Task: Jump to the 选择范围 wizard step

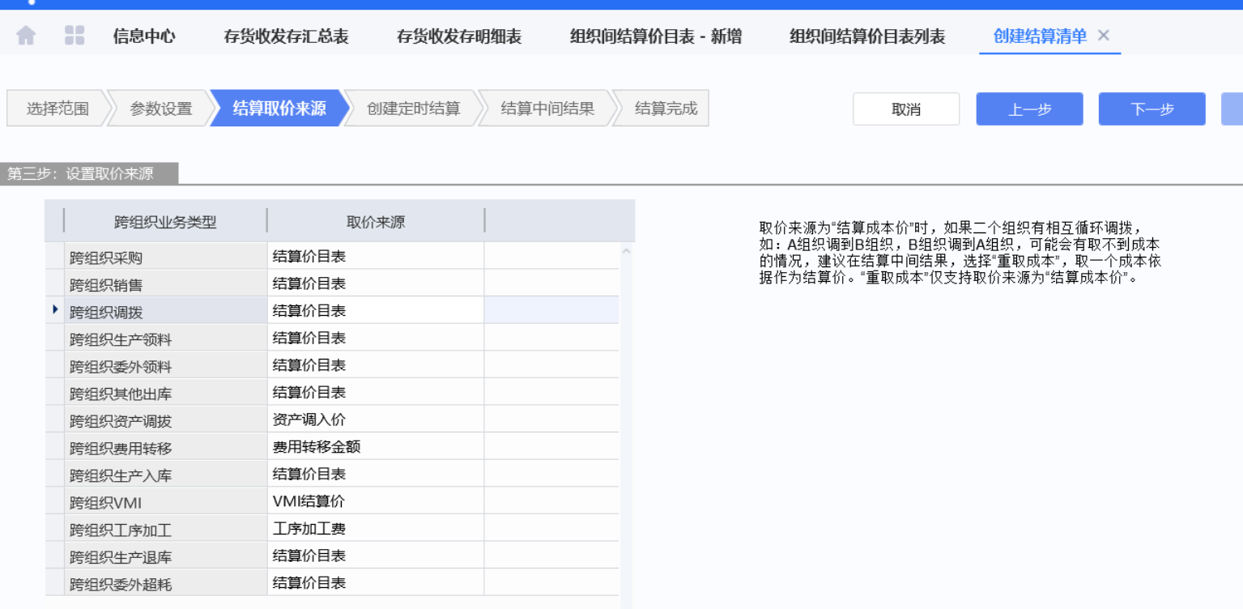Action: click(57, 109)
